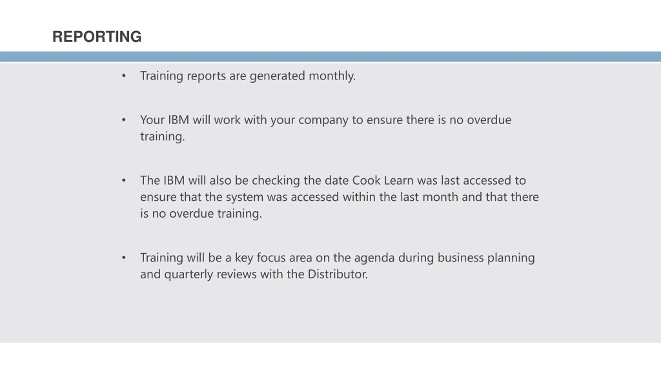Click the words 'business planning' in the last bullet

tap(486, 258)
